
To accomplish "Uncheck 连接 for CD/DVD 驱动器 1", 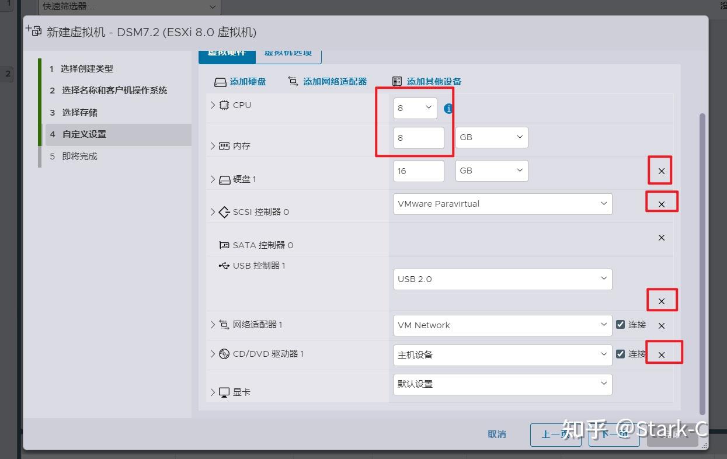I will point(620,354).
